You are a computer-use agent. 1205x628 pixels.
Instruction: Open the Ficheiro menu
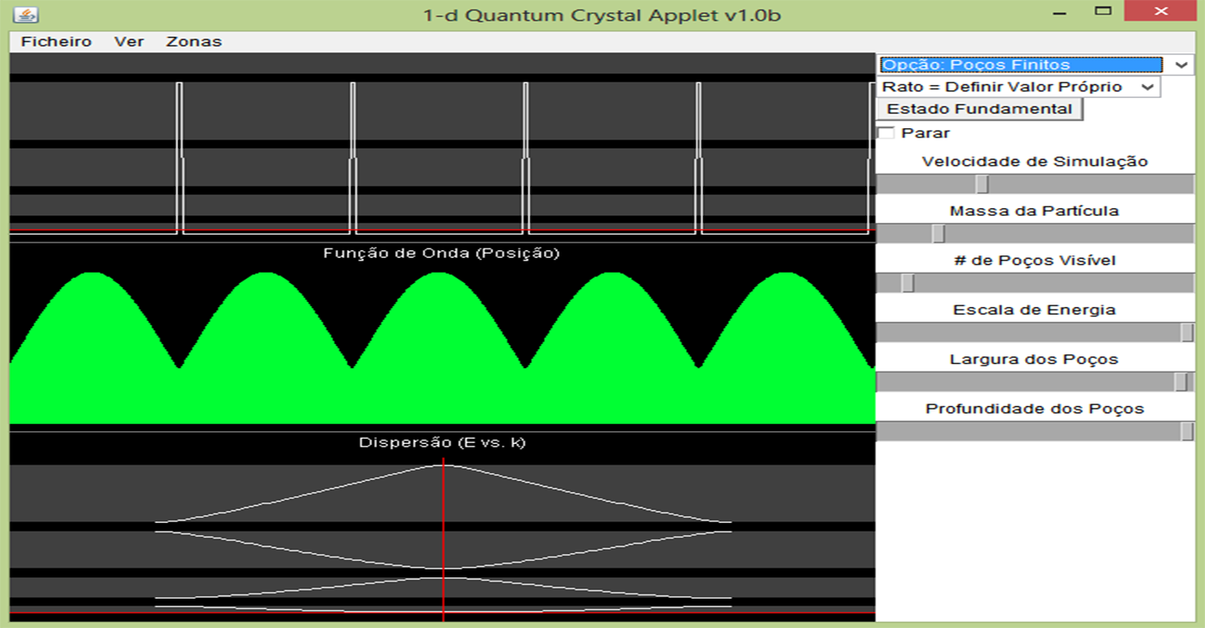[56, 41]
